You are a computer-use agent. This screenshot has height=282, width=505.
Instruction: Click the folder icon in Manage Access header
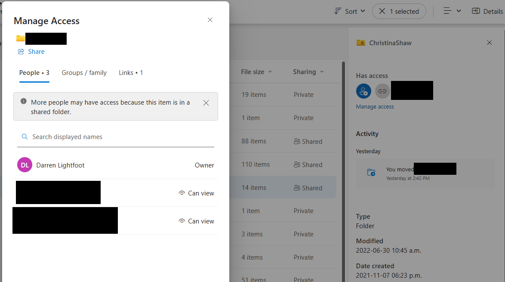(21, 38)
